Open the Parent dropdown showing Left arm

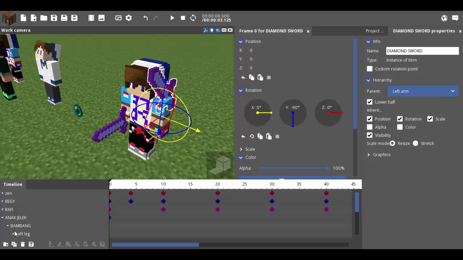pos(423,91)
